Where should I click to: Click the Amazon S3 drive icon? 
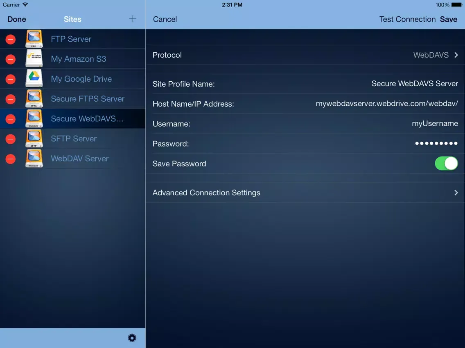pos(34,58)
